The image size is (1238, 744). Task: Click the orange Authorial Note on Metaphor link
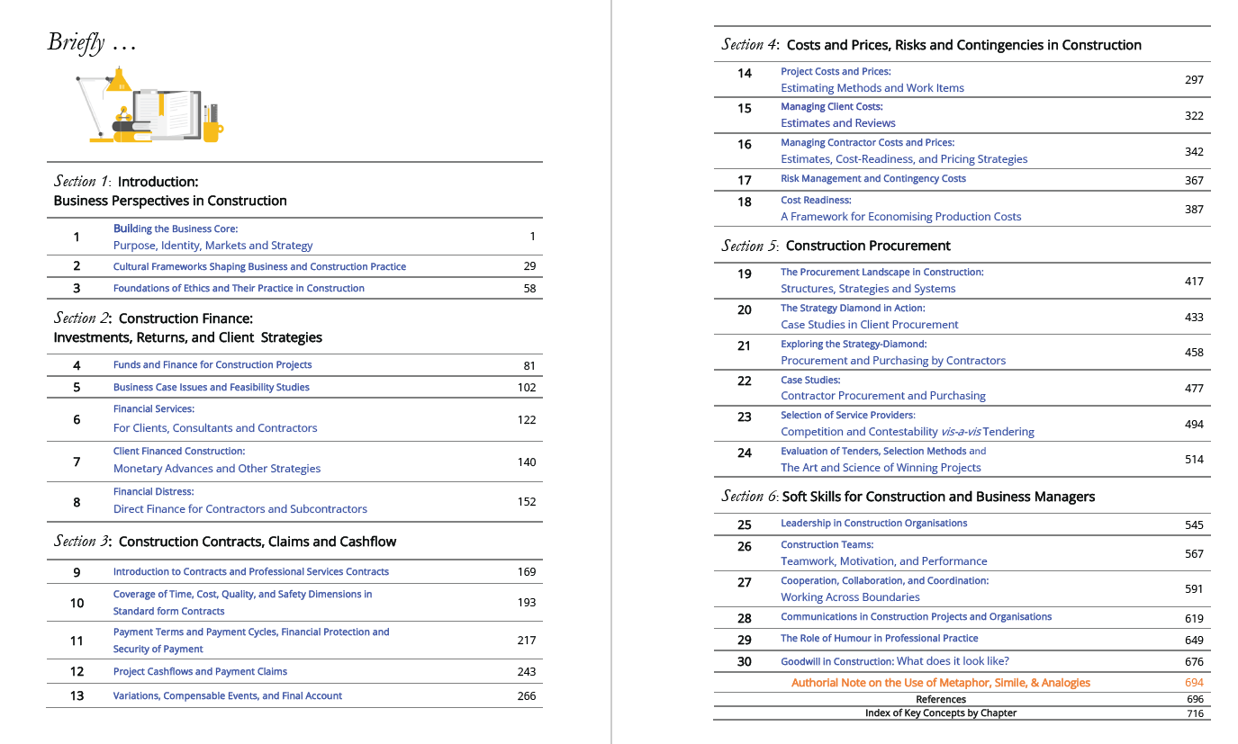coord(940,684)
